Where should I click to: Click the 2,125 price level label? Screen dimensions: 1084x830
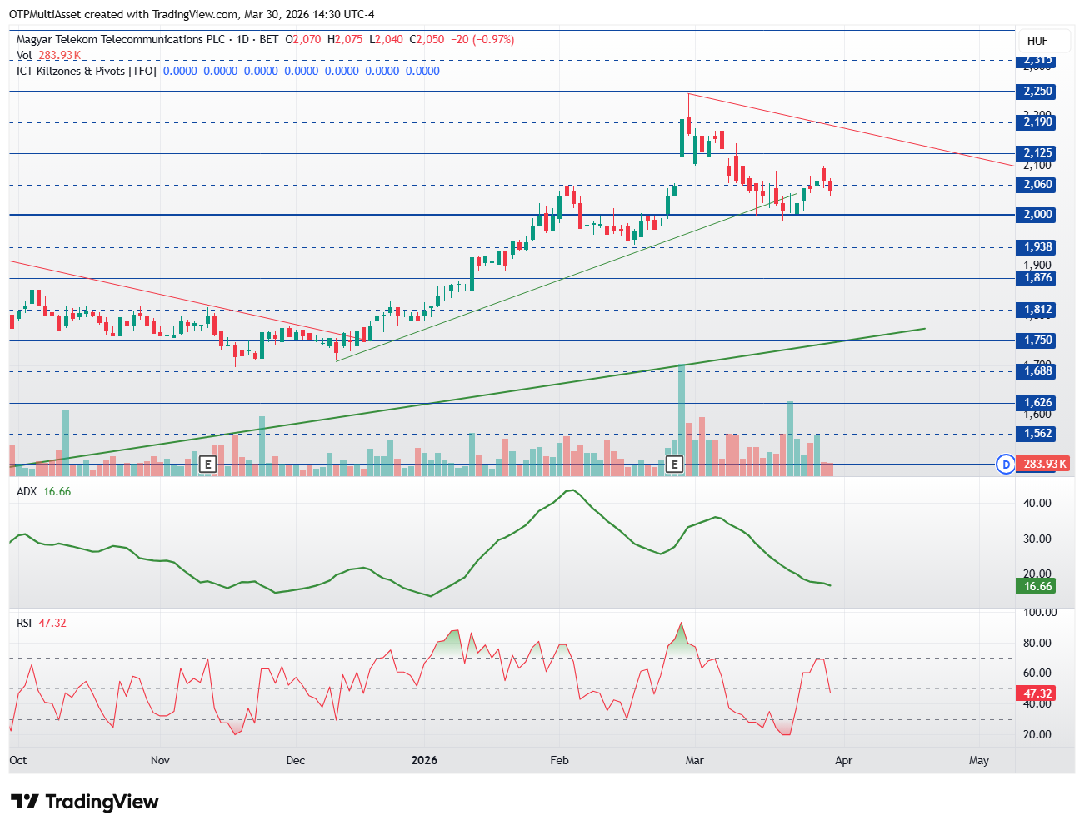[1036, 153]
